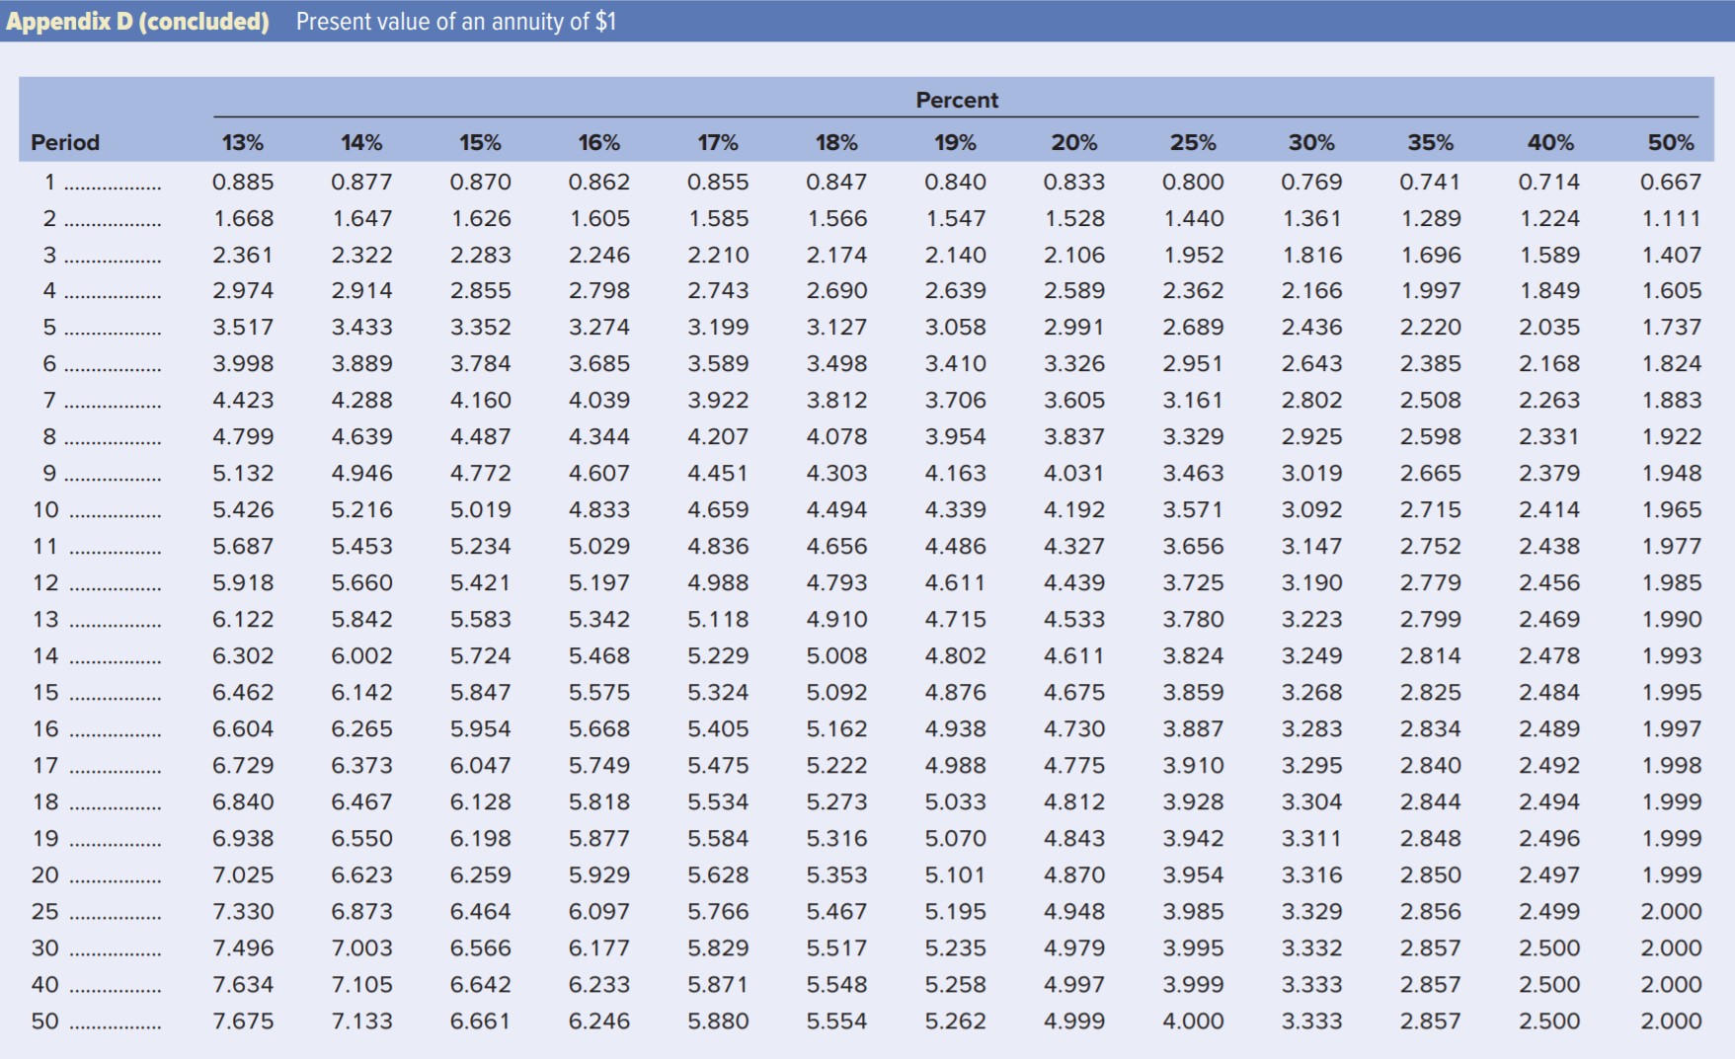Click value 7.133 in period 50 row
This screenshot has height=1059, width=1735.
[x=361, y=1021]
